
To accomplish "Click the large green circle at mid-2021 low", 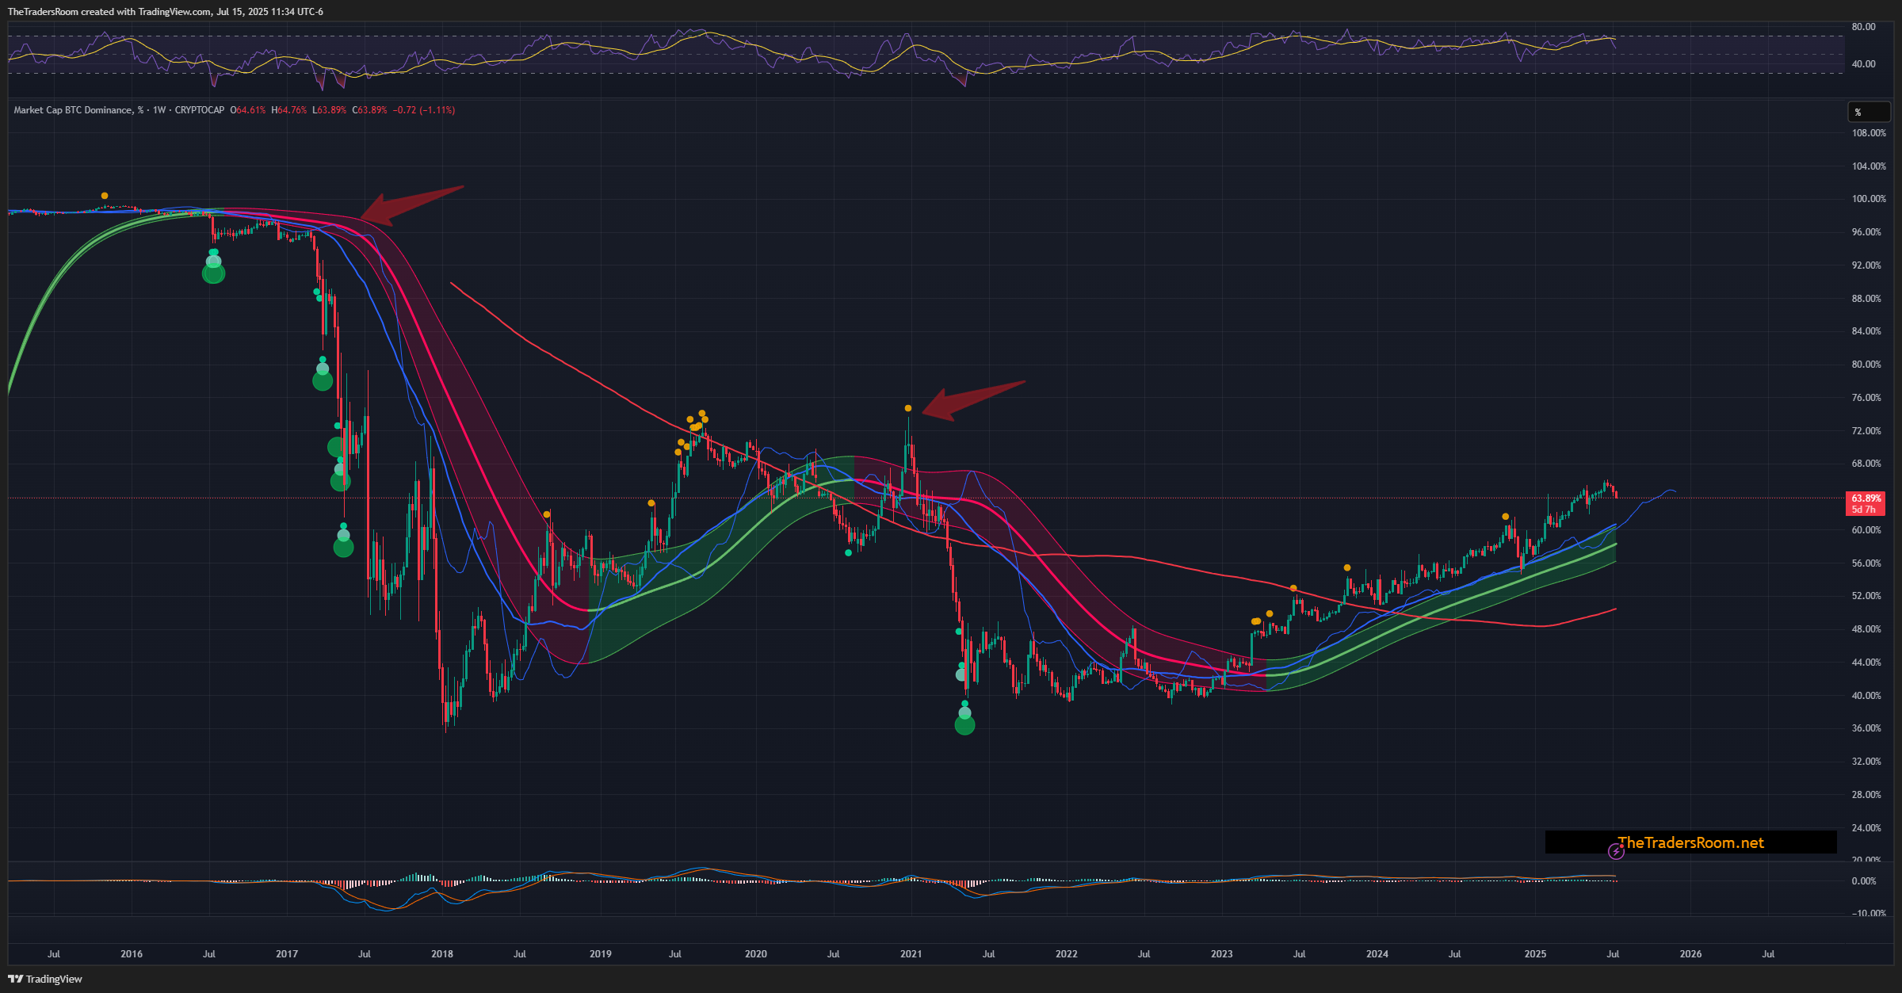I will pyautogui.click(x=964, y=724).
